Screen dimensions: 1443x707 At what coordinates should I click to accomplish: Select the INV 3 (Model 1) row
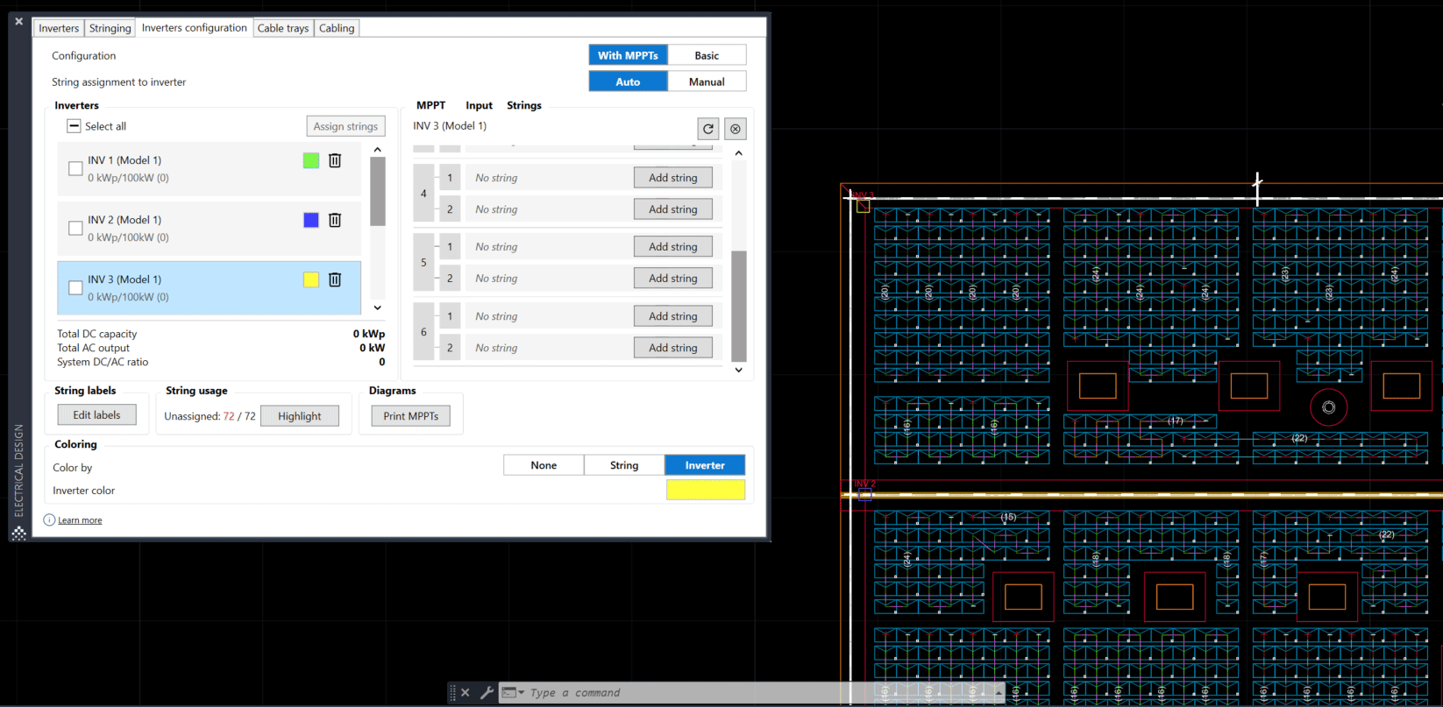[x=209, y=287]
